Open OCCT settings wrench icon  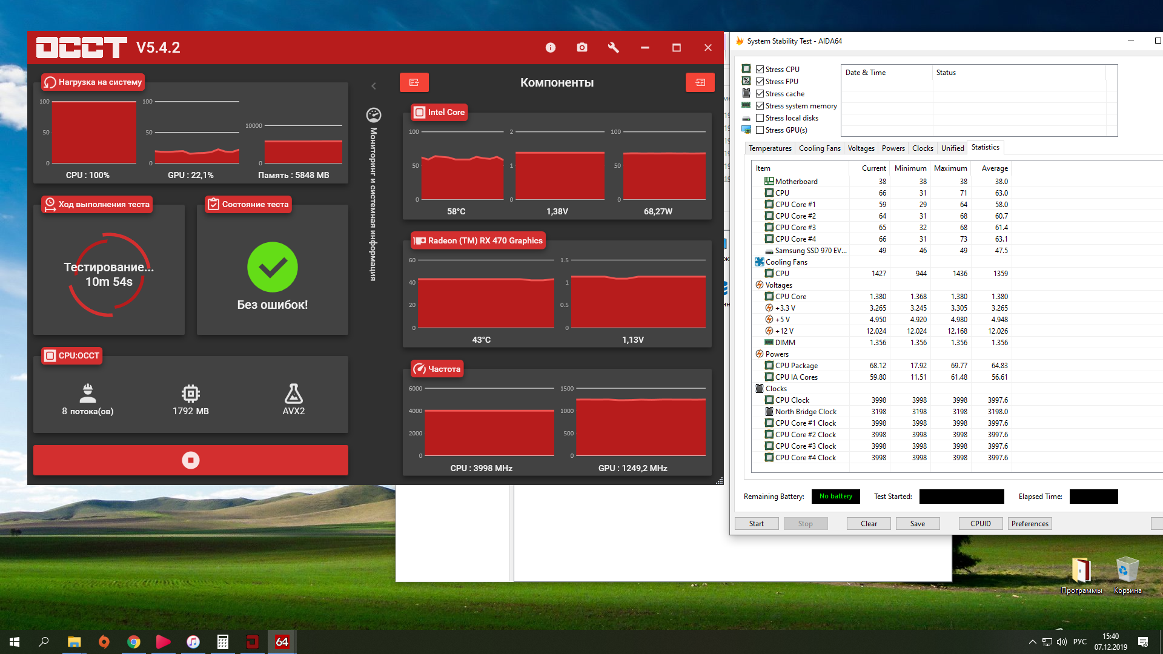(613, 48)
